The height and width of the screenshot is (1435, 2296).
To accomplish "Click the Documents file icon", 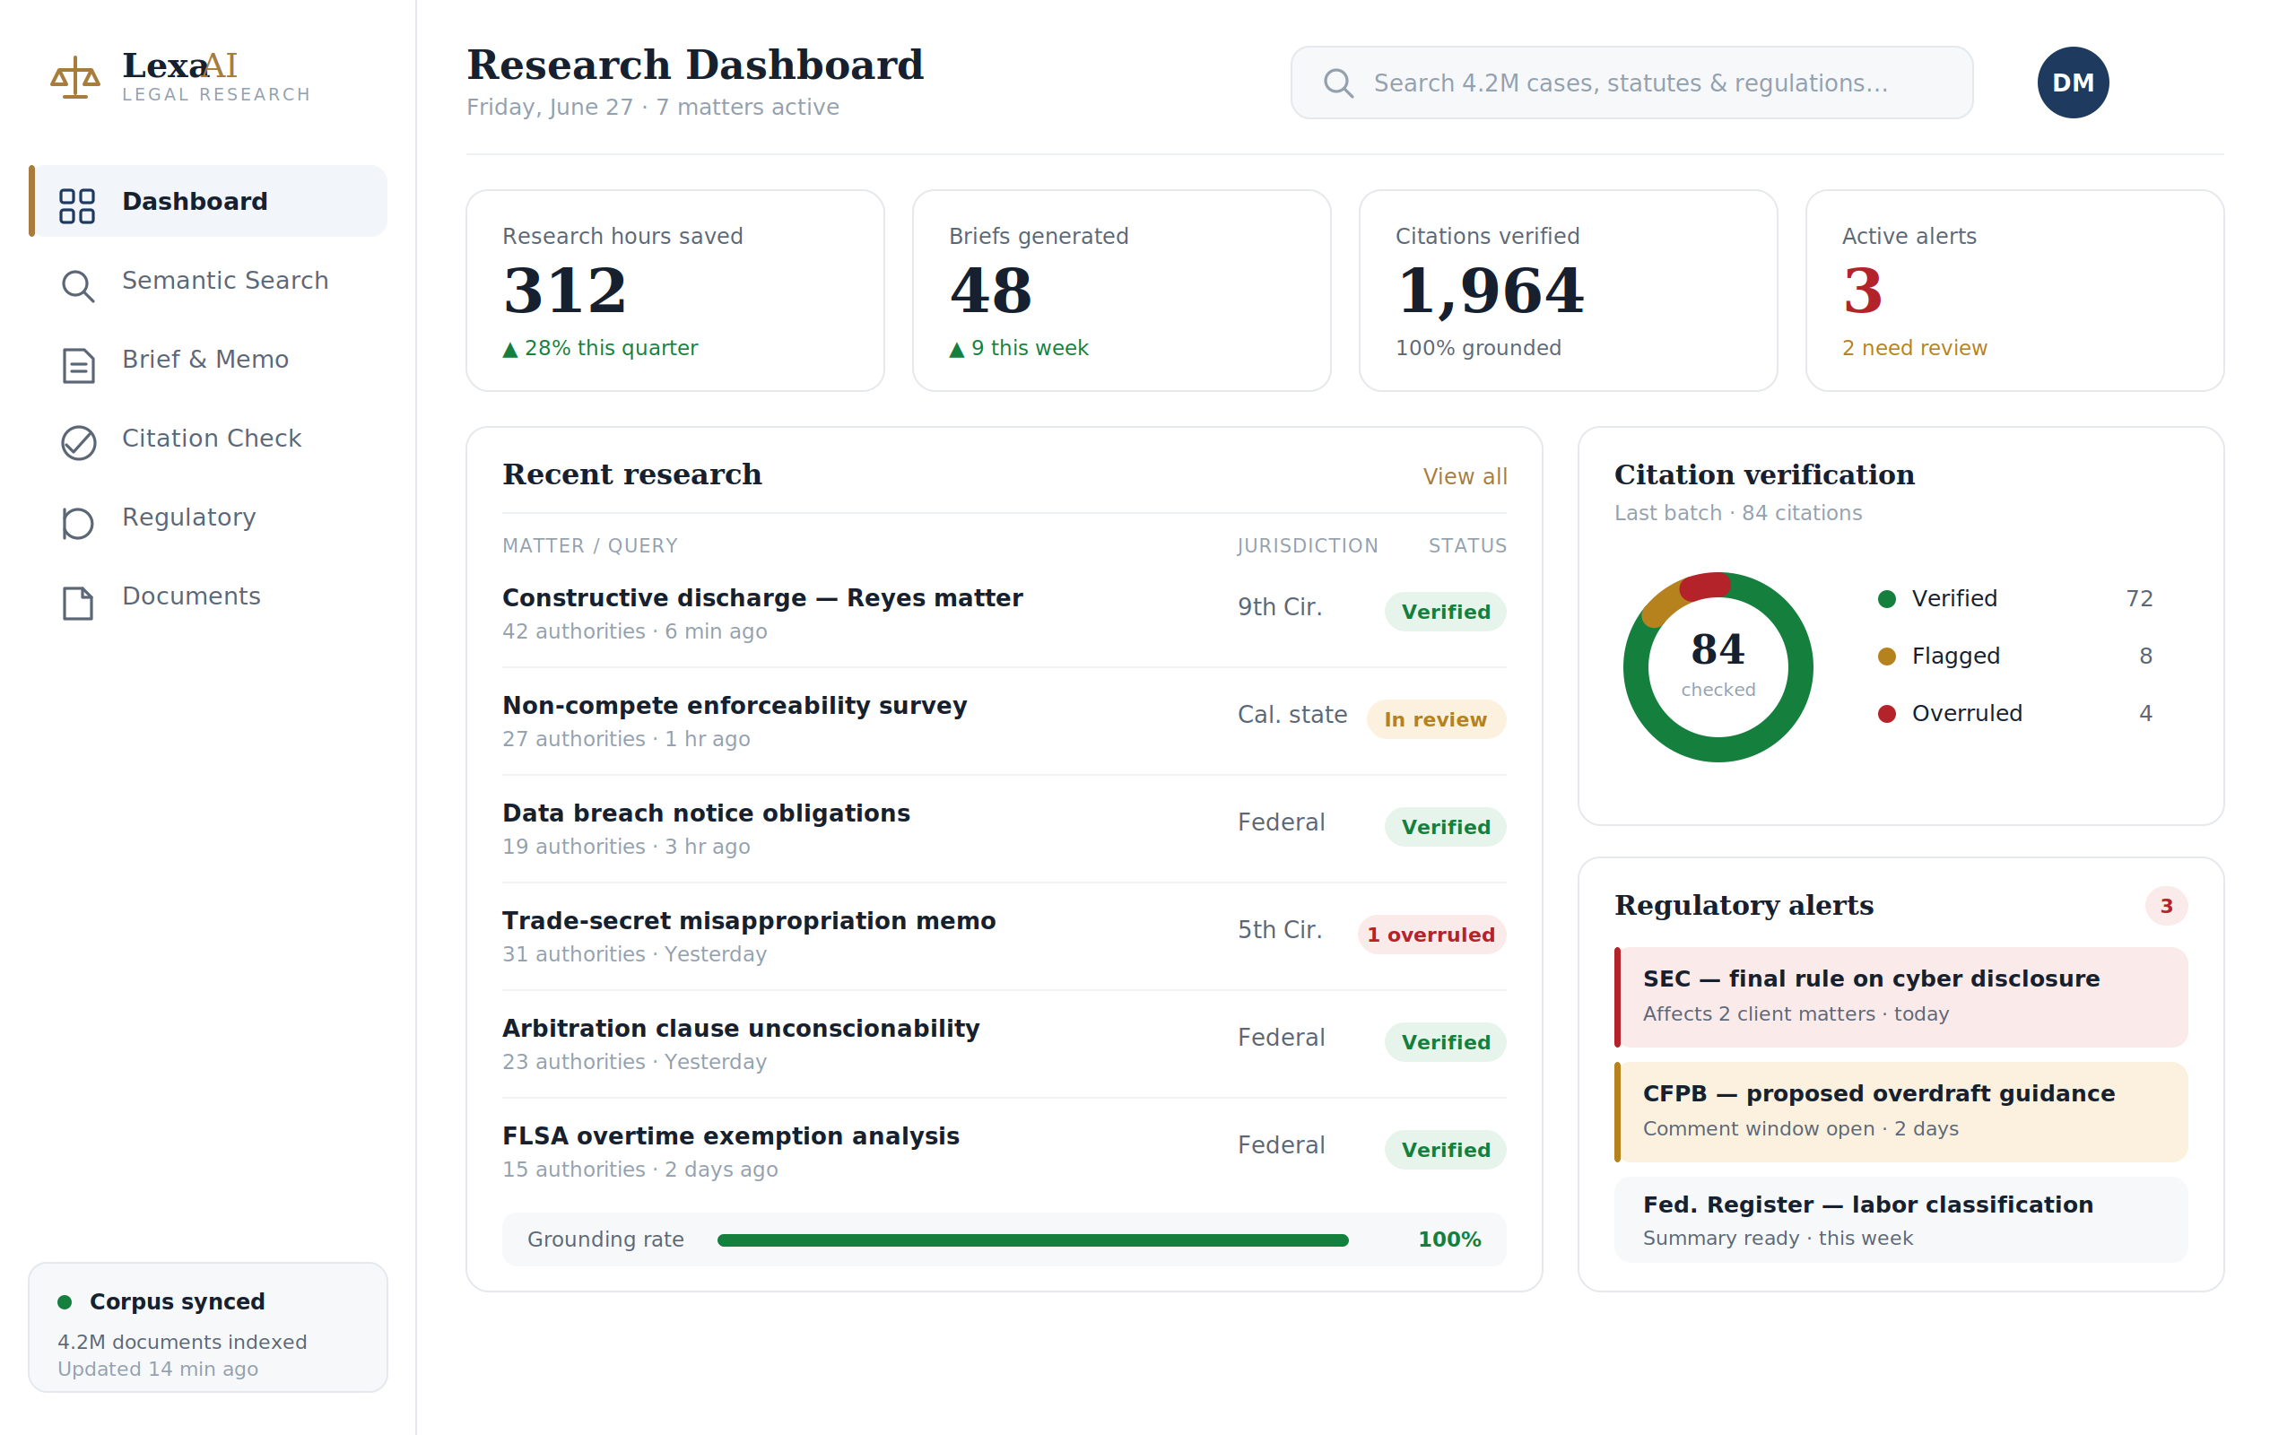I will pos(78,603).
